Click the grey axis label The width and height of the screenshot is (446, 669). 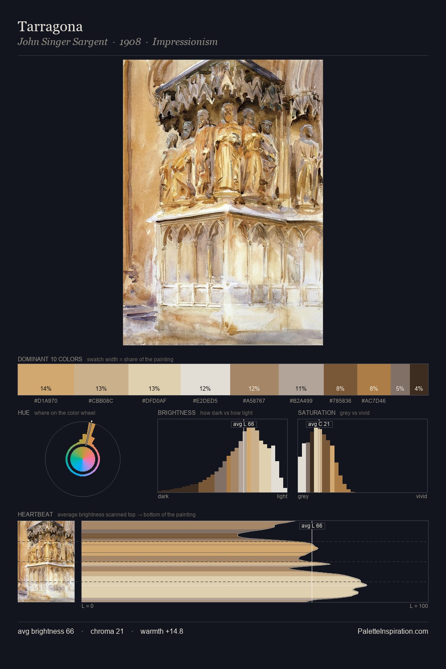click(303, 496)
